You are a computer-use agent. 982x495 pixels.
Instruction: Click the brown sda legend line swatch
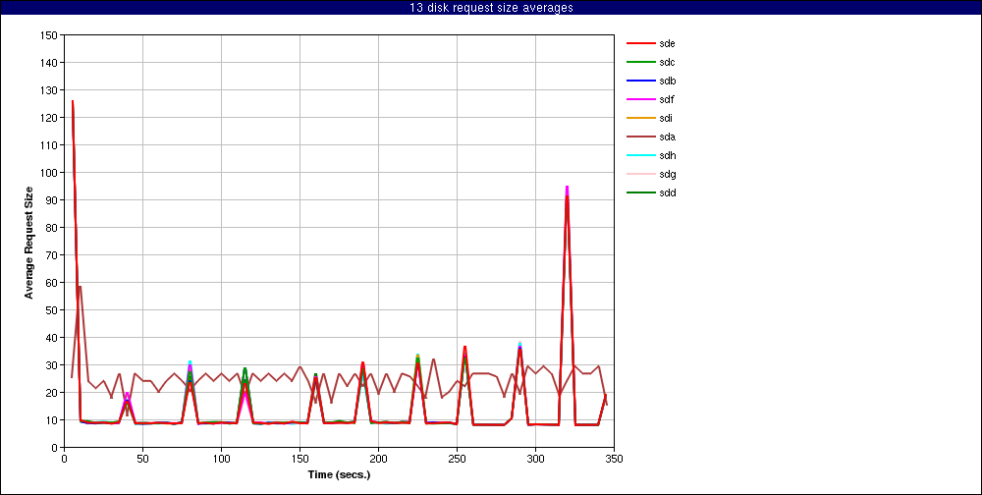(x=640, y=137)
